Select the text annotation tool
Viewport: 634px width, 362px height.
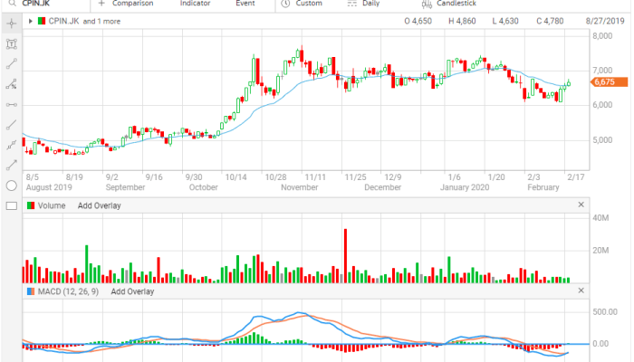[11, 43]
